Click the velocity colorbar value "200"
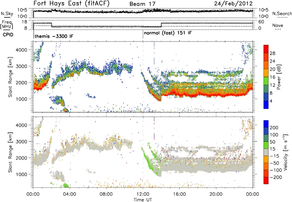Image resolution: width=292 pixels, height=202 pixels. point(274,128)
